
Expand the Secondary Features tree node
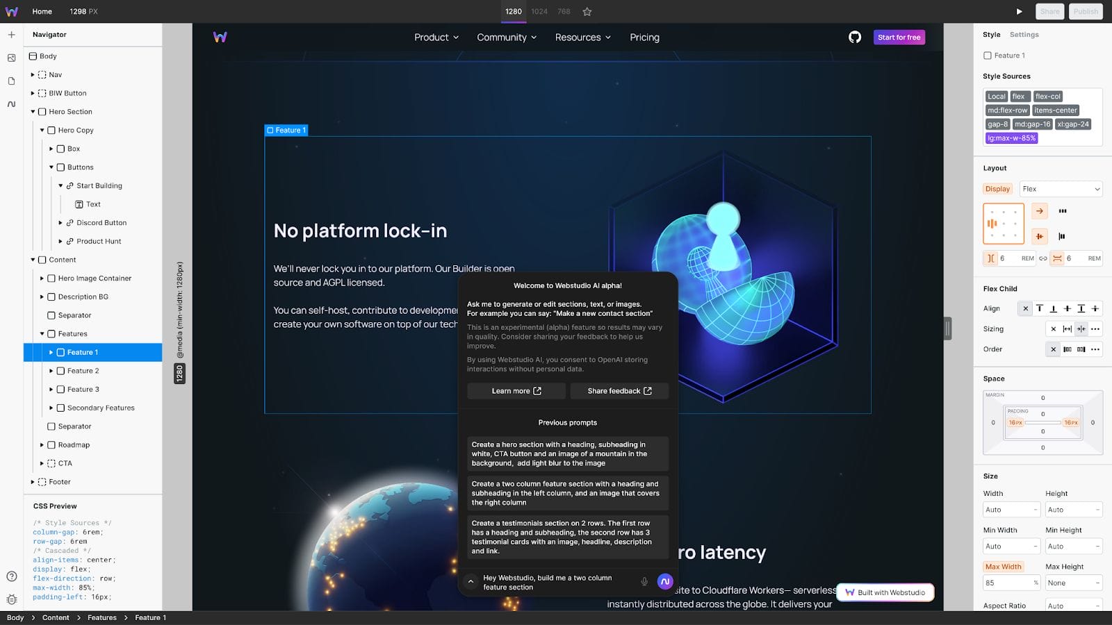click(x=51, y=408)
